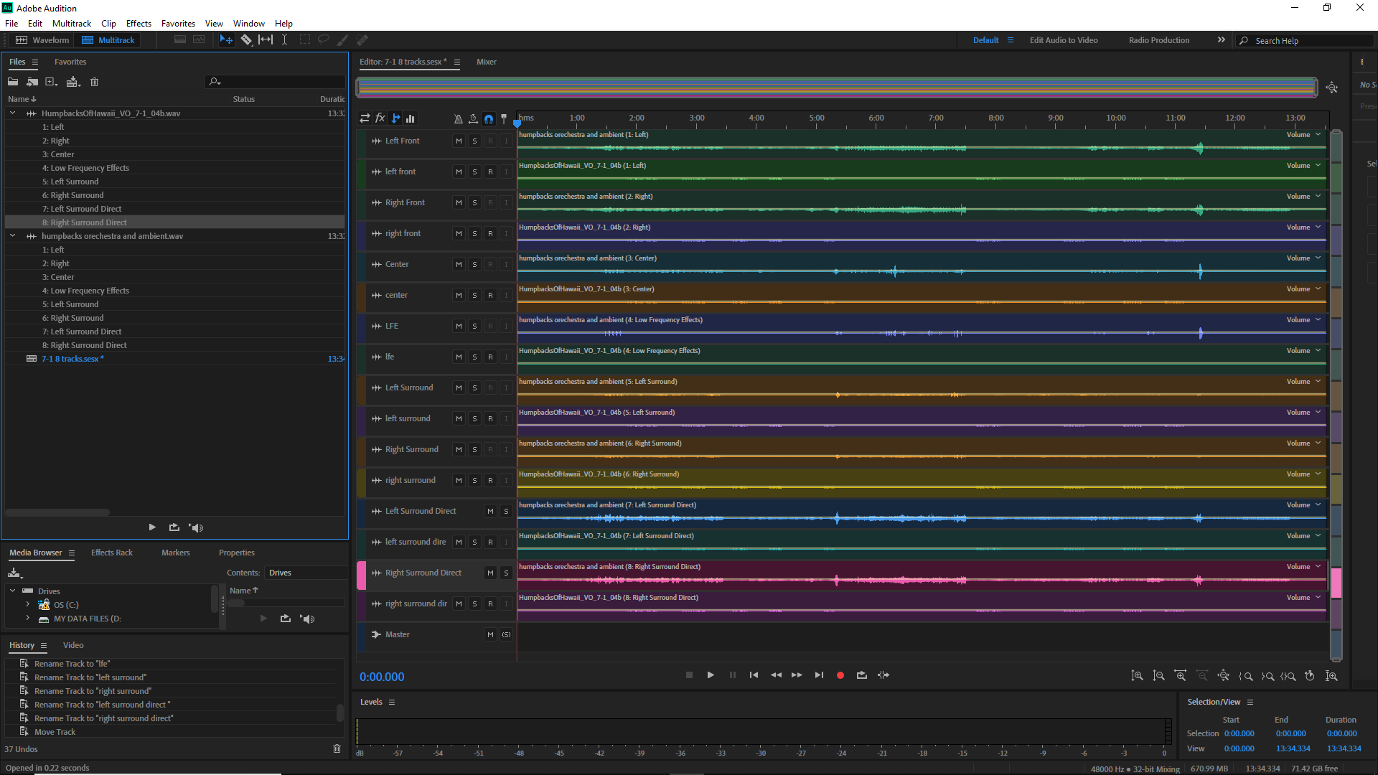This screenshot has width=1378, height=775.
Task: Click Open File folder icon in Files
Action: coord(13,82)
